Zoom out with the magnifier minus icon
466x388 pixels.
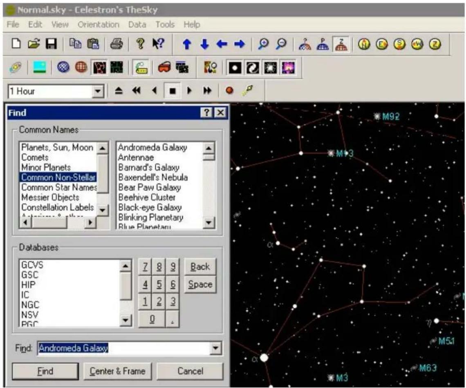click(281, 44)
